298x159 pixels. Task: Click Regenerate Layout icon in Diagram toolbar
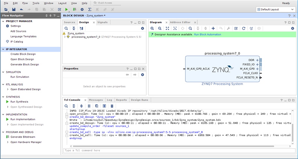pos(243,28)
